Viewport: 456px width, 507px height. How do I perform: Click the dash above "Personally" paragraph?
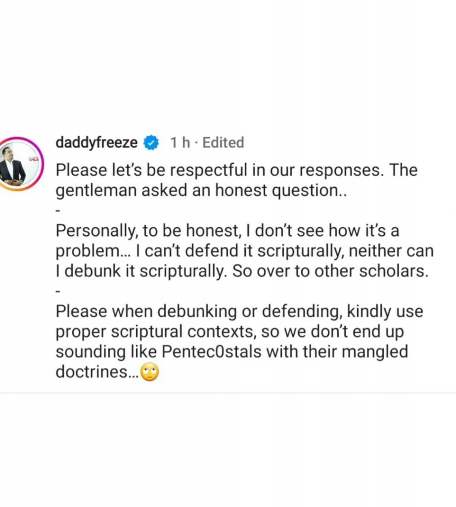click(x=58, y=210)
